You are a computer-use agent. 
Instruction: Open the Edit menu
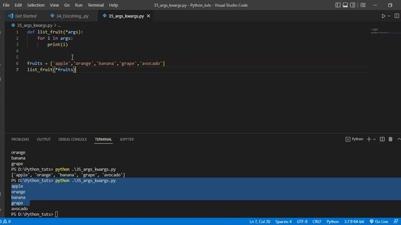click(x=18, y=5)
